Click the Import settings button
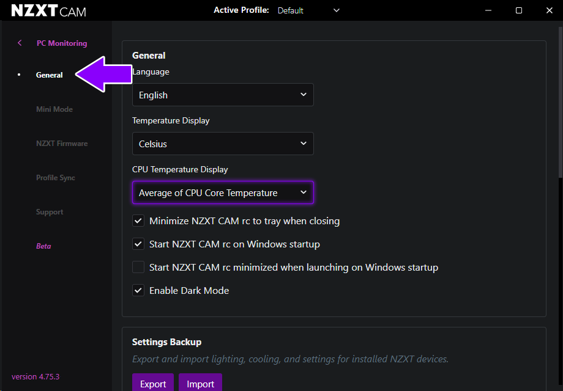Image resolution: width=563 pixels, height=391 pixels. 200,383
